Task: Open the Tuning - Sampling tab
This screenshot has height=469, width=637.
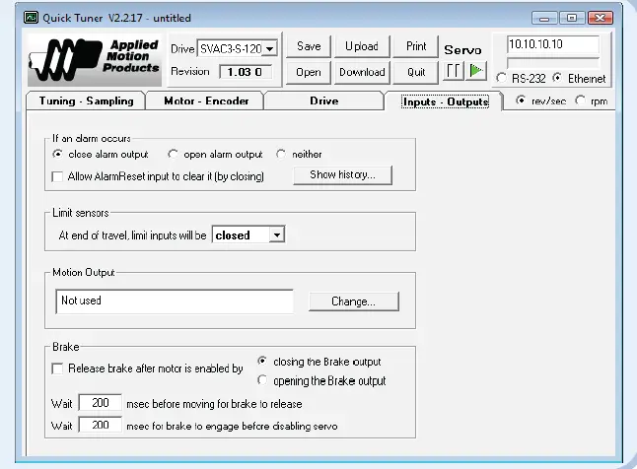Action: tap(86, 100)
